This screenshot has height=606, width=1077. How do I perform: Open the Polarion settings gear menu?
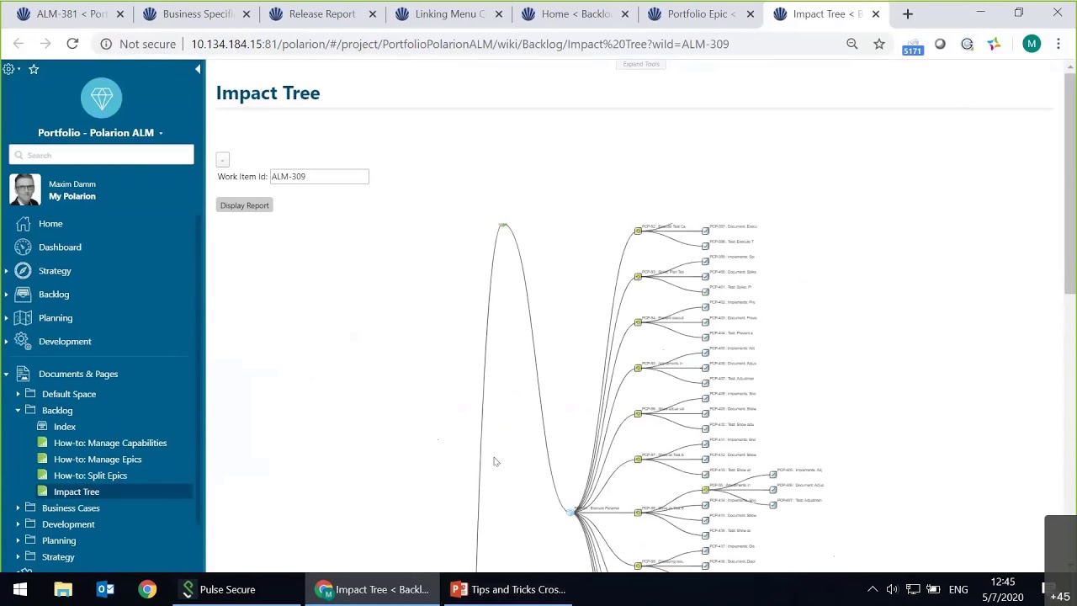click(8, 69)
